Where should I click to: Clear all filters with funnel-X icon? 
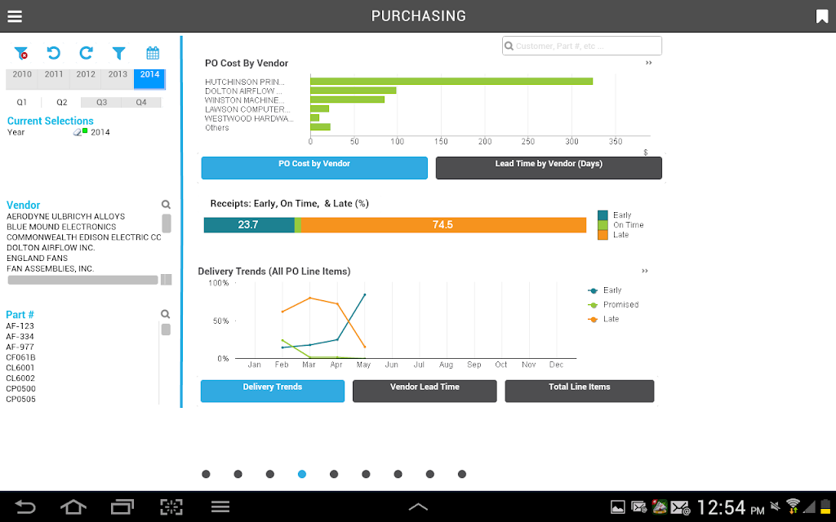(21, 53)
